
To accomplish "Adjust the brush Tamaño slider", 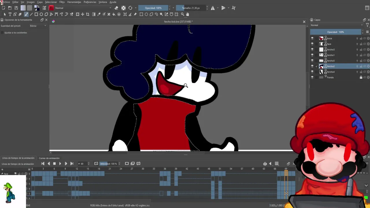I will pyautogui.click(x=191, y=8).
